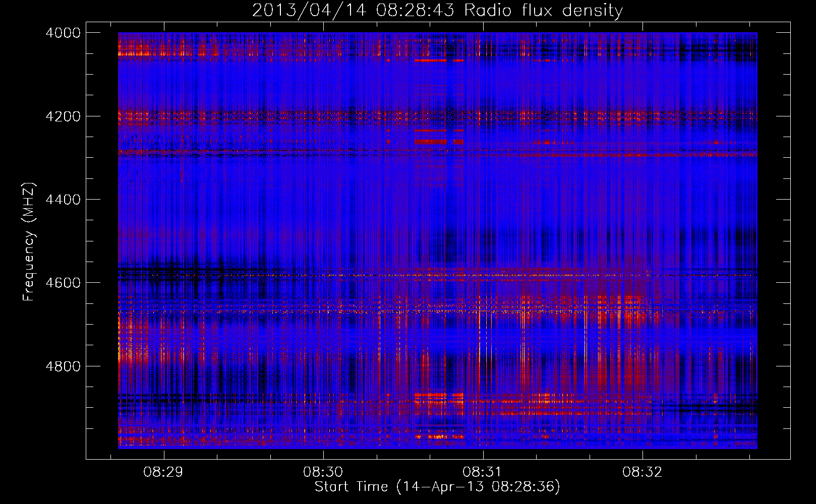Click the 08:30 time tick label
Viewport: 816px width, 504px height.
pos(323,472)
